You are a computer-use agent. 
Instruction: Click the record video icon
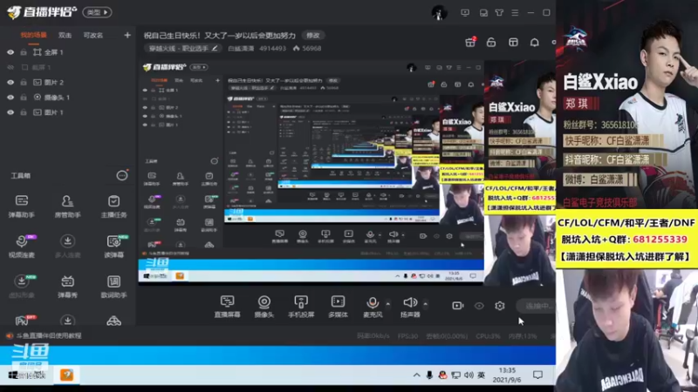click(x=457, y=306)
